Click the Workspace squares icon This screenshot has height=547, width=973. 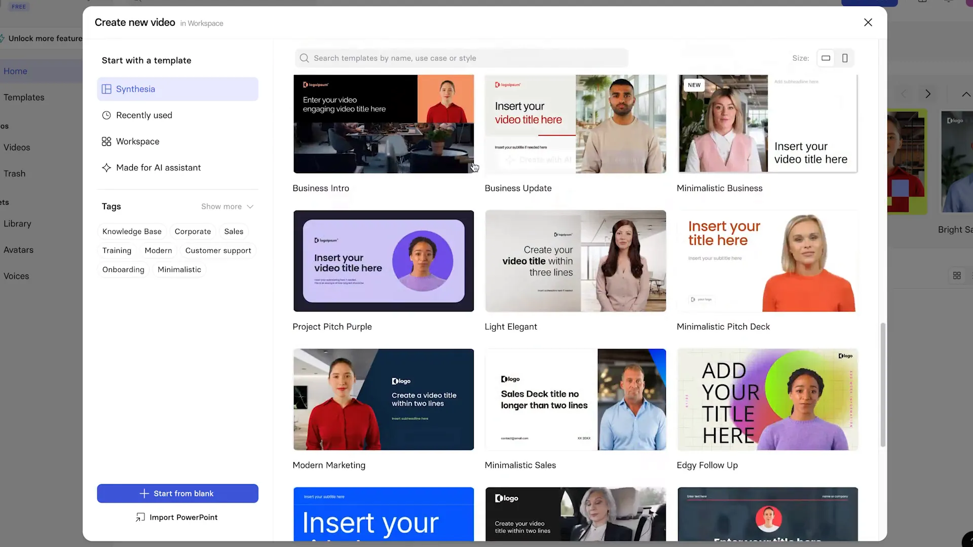click(x=106, y=142)
